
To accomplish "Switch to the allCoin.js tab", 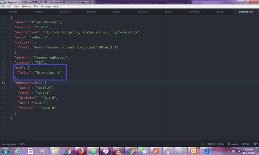I will coord(65,12).
